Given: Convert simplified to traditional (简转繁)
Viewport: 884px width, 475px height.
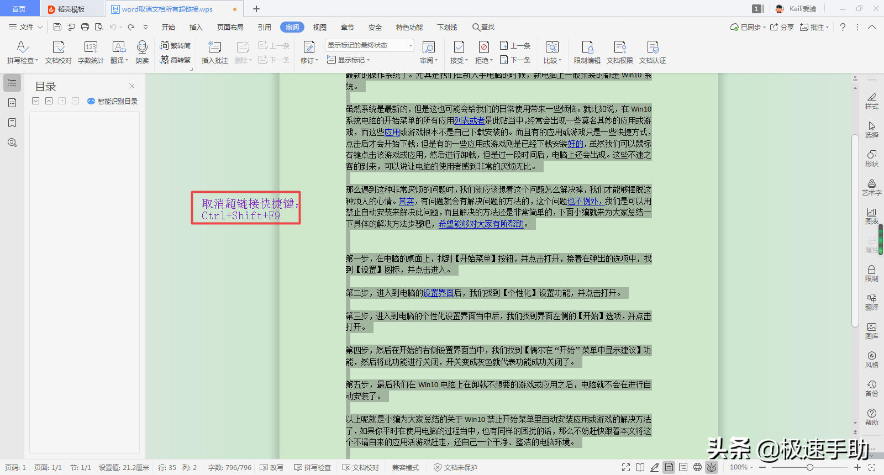Looking at the screenshot, I should click(x=175, y=60).
